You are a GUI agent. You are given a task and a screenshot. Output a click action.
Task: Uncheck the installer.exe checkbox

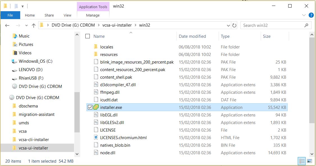pos(90,107)
